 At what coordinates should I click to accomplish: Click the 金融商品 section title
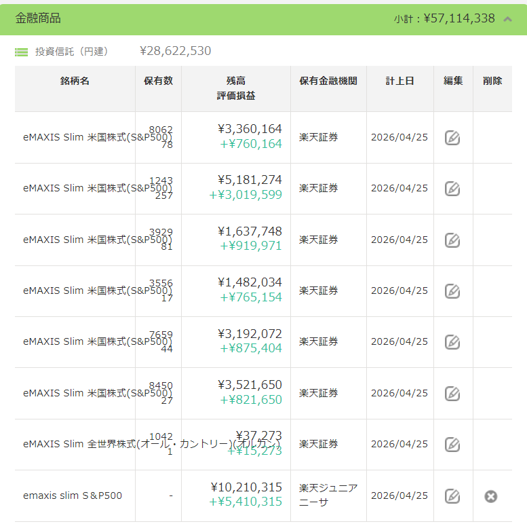click(x=38, y=18)
